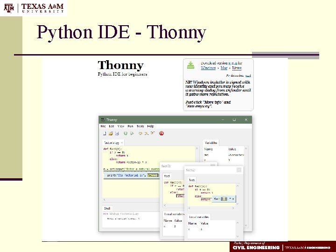
Task: Click the red Stop icon
Action: 161,133
